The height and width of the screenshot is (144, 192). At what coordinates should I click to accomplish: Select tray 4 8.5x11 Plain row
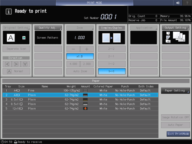click(80, 104)
